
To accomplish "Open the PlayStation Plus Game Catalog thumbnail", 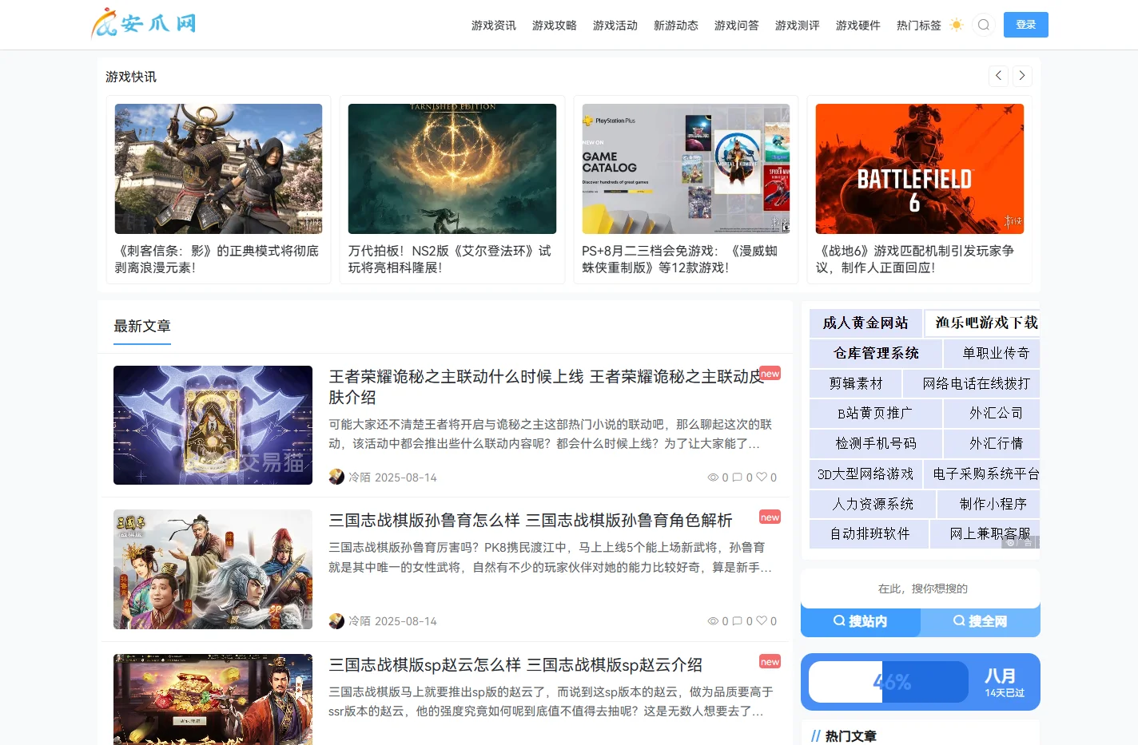I will coord(686,168).
